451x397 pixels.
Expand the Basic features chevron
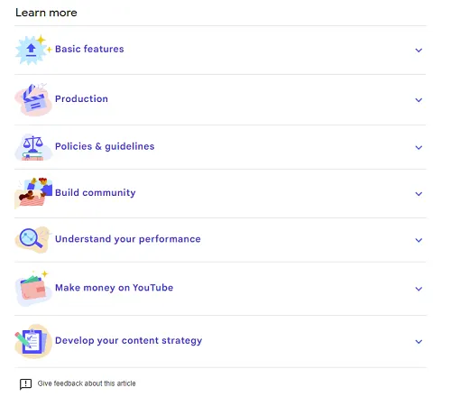(419, 51)
